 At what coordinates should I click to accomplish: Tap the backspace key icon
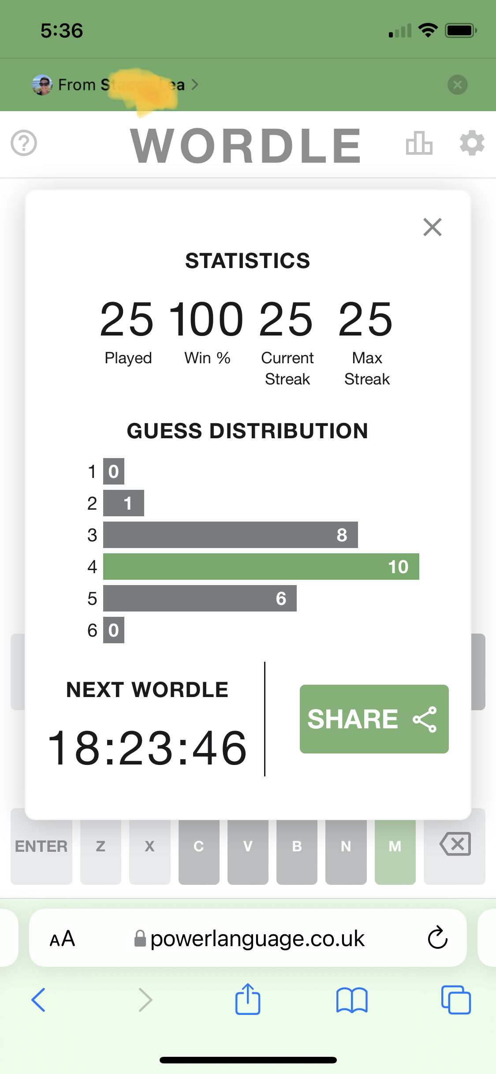455,845
